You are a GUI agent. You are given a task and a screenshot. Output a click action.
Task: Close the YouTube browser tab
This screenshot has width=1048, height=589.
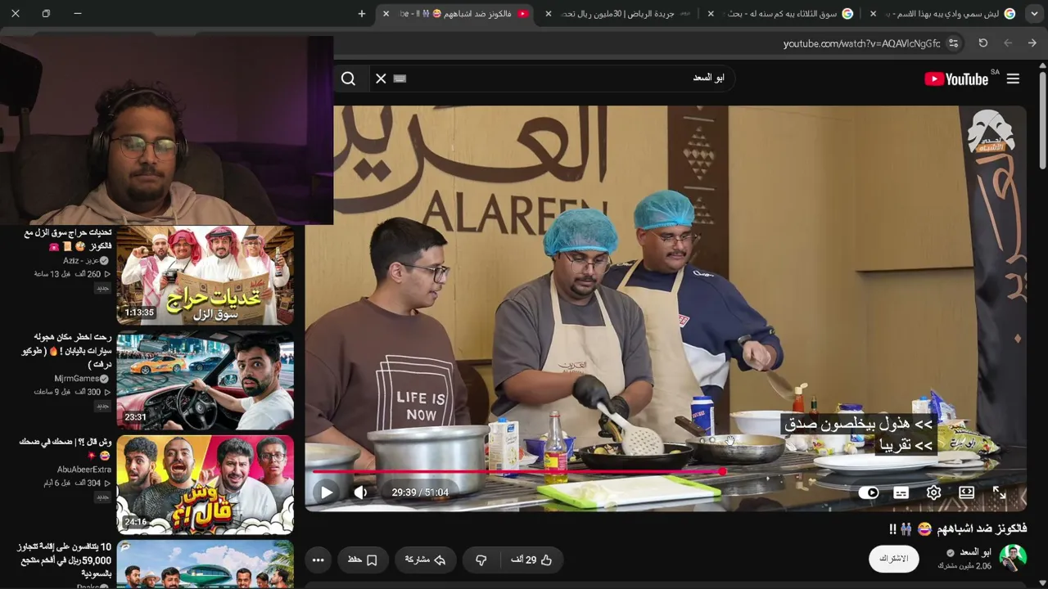click(386, 14)
